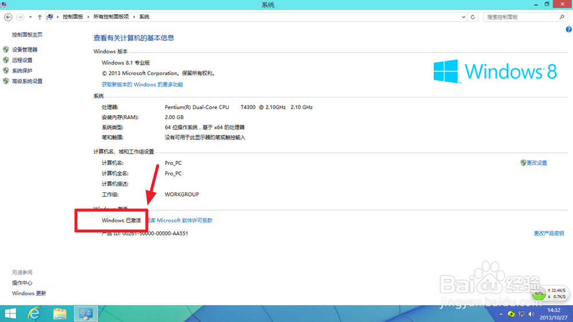Open address bar history dropdown
Viewport: 573px width, 322px height.
click(x=464, y=17)
